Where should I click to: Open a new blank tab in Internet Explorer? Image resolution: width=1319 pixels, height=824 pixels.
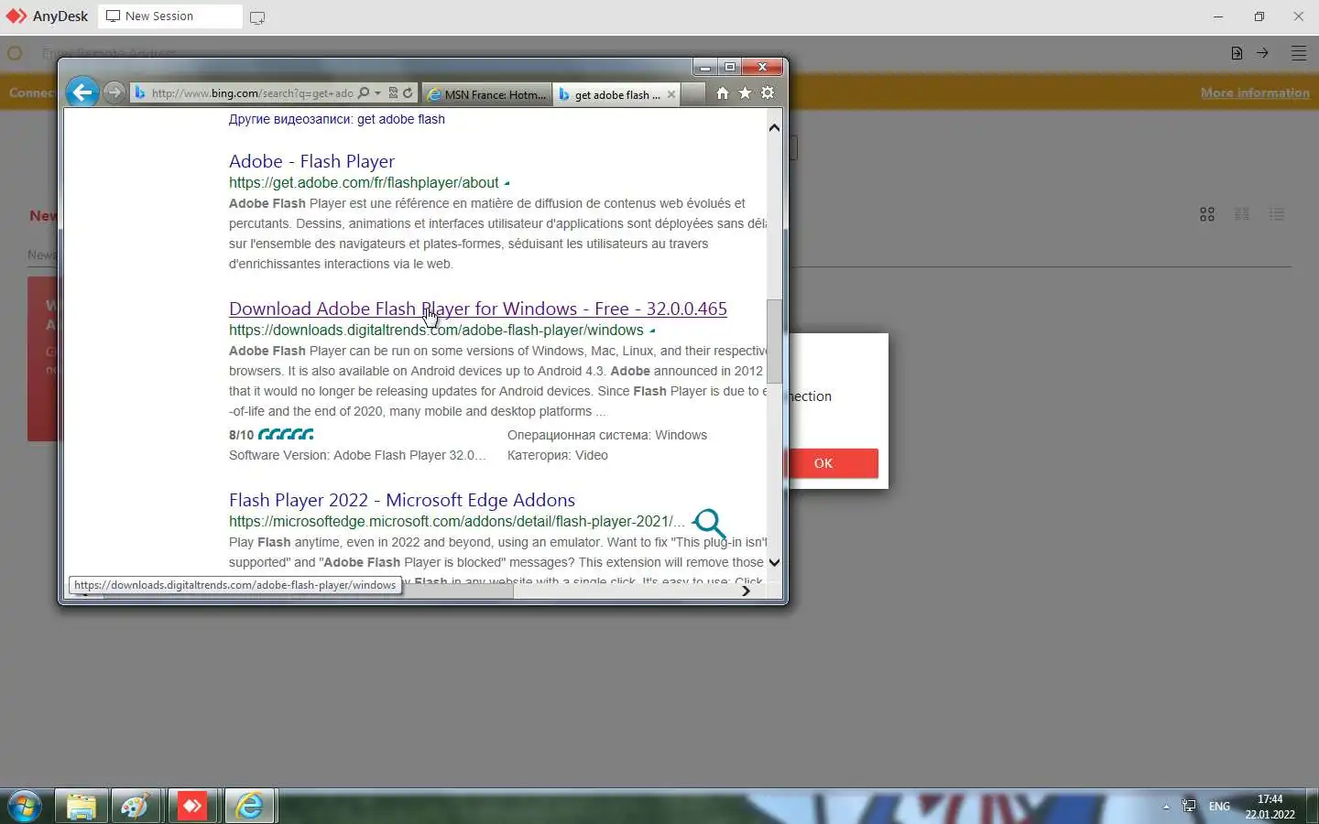(x=694, y=94)
